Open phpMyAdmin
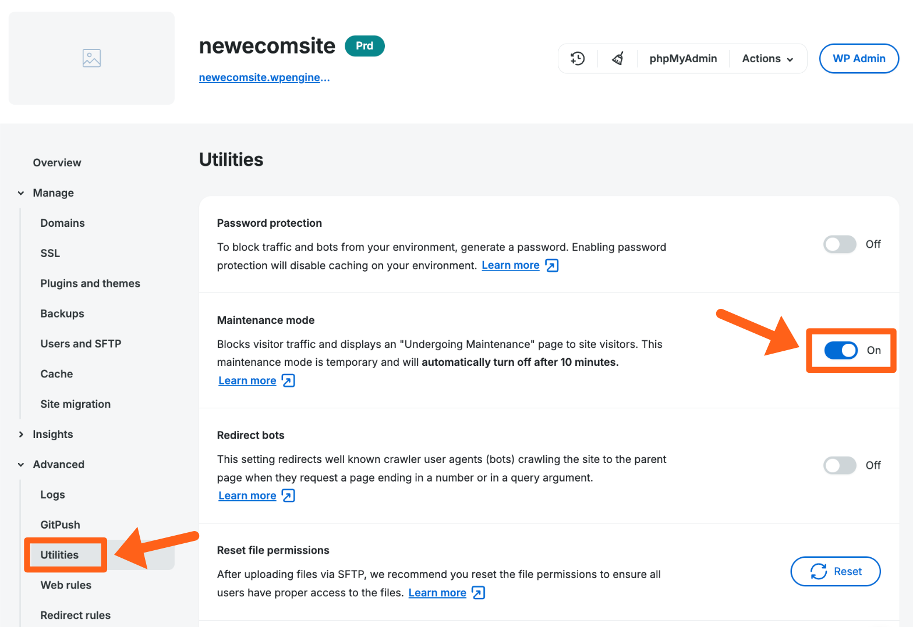Image resolution: width=913 pixels, height=627 pixels. (683, 58)
